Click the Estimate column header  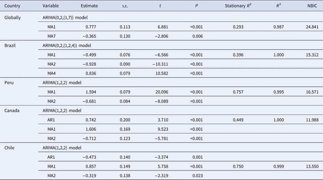[90, 6]
